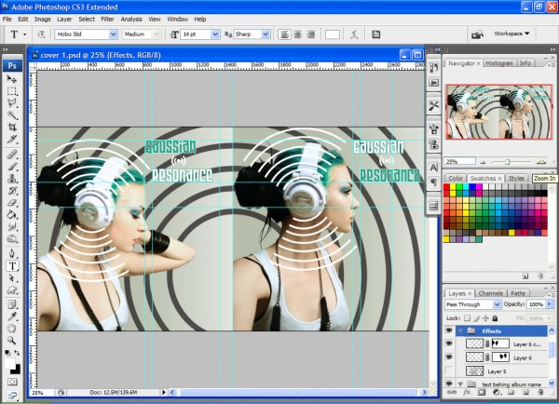Select the Crop tool
Image resolution: width=559 pixels, height=404 pixels.
pyautogui.click(x=12, y=127)
